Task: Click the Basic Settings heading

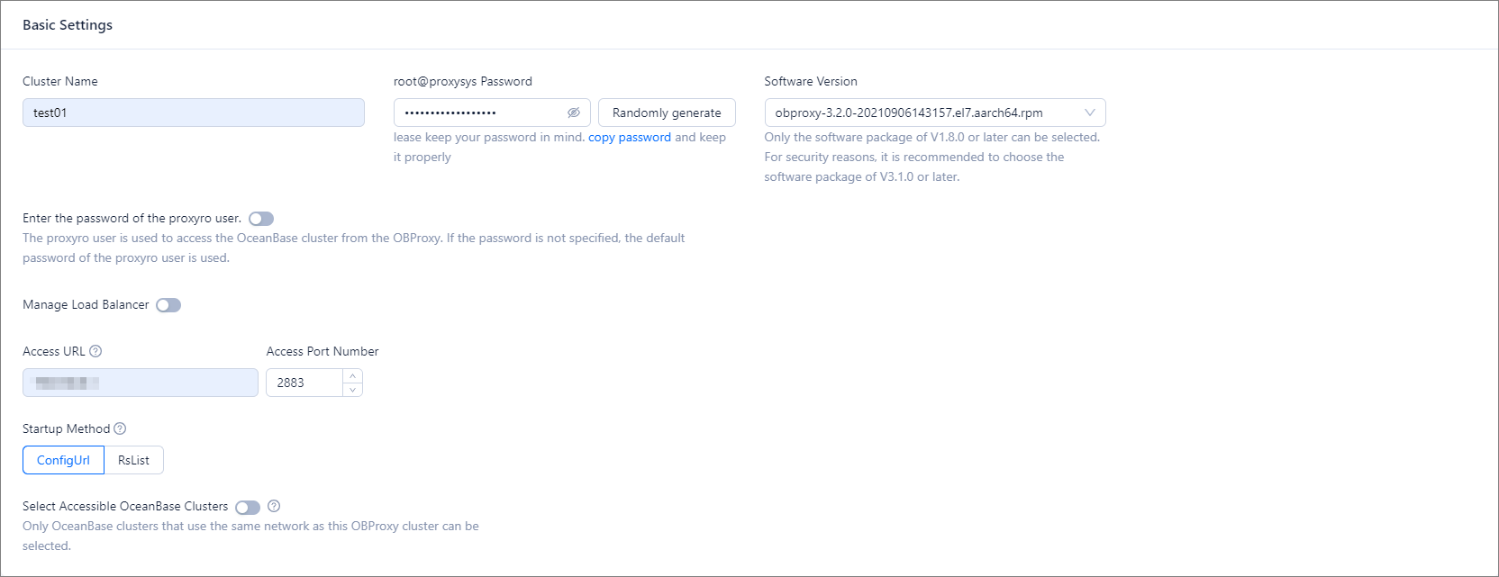Action: (x=68, y=25)
